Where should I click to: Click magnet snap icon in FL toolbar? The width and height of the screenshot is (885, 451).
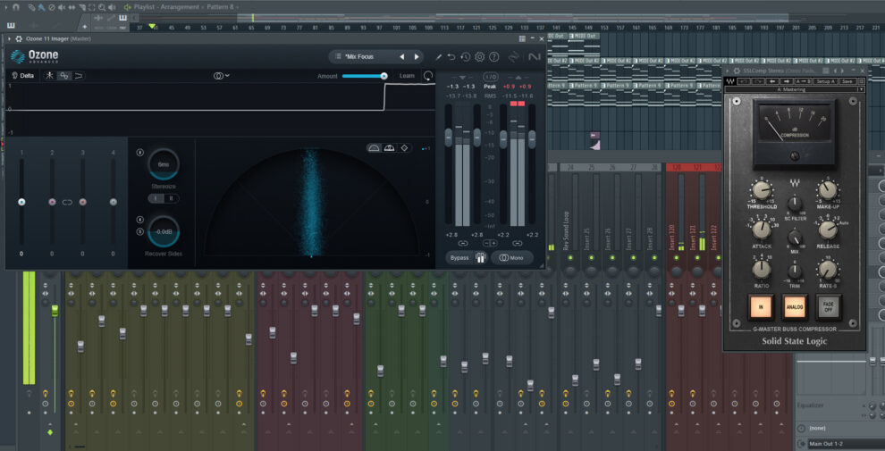[x=15, y=7]
